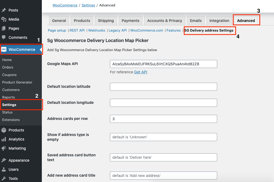Open the Posts menu label

(13, 10)
